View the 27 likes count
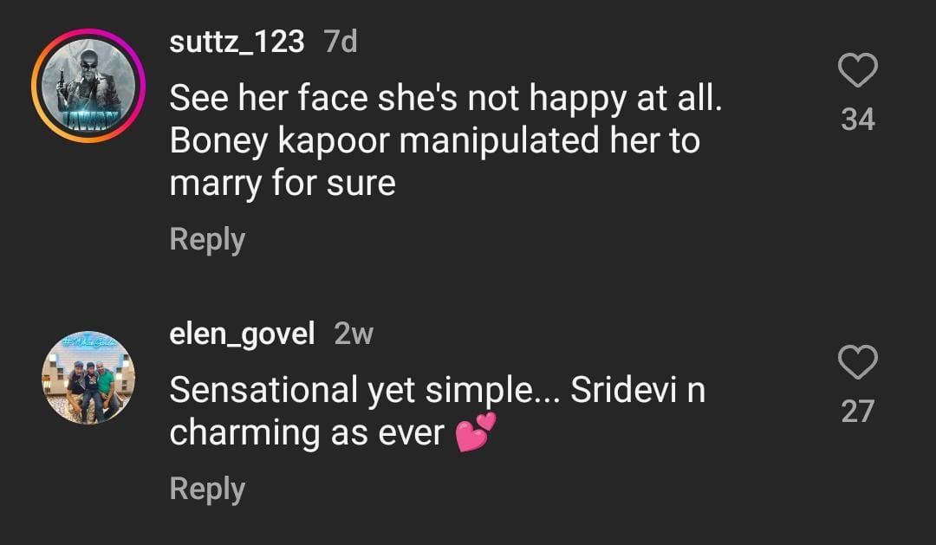The width and height of the screenshot is (936, 545). (858, 411)
